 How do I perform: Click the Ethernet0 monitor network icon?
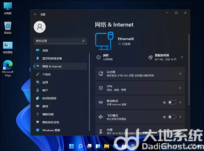pyautogui.click(x=104, y=41)
